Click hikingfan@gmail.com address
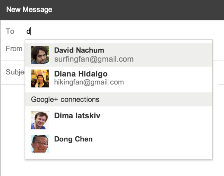 89,82
